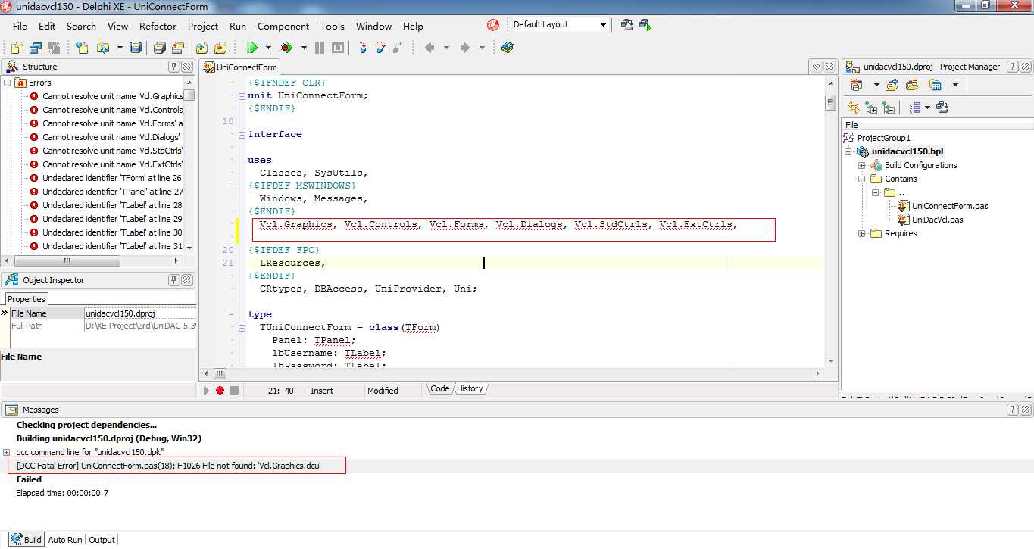The image size is (1034, 549).
Task: Select the Properties tab in Object Inspector
Action: click(x=27, y=299)
